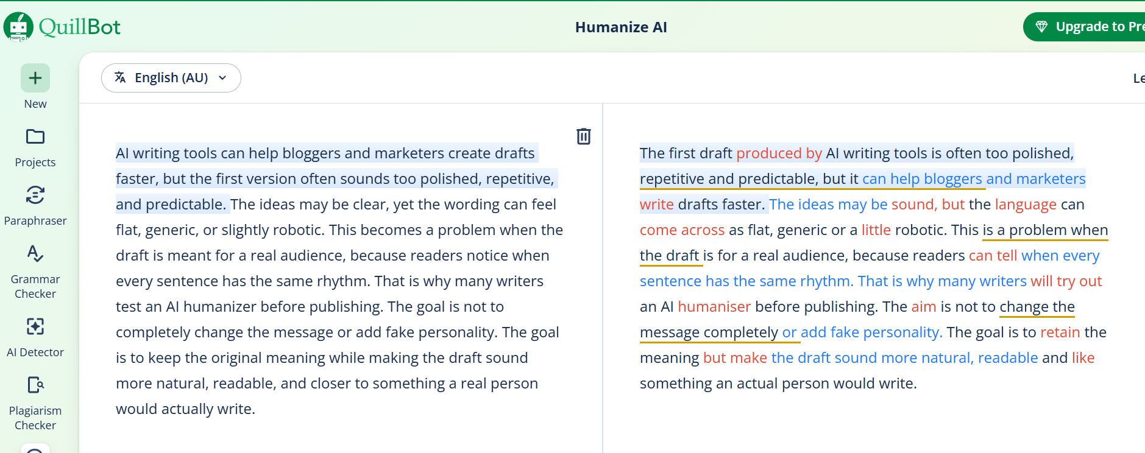Open the Paraphraser tool icon
The image size is (1145, 453).
[35, 195]
